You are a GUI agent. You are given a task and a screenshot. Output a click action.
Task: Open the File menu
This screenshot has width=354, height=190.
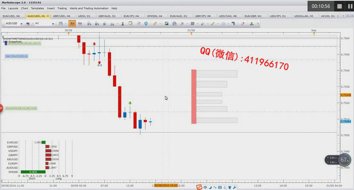[3, 9]
